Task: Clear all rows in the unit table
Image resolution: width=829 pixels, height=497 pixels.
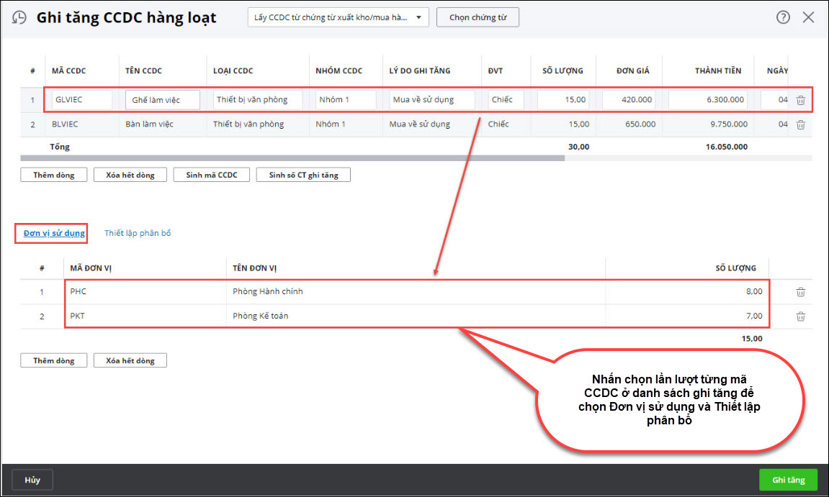Action: point(130,360)
